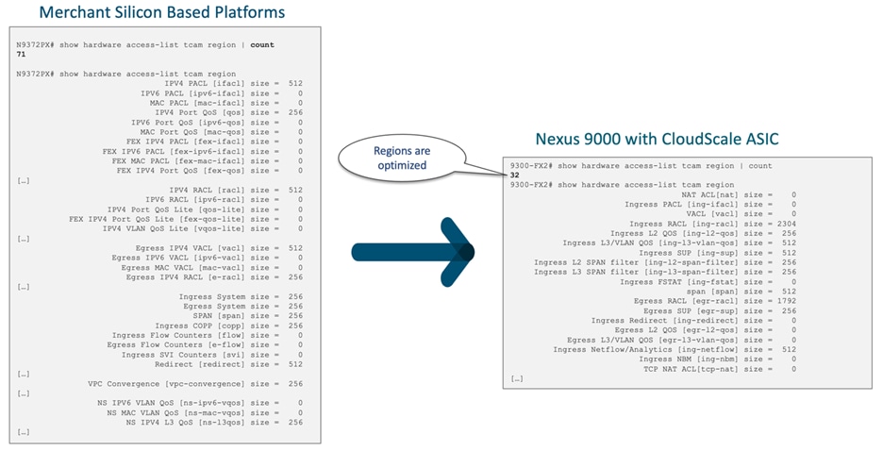Click the "NS IPV6 VLAN QoS [ns-ipv6-vqos]" row
Image resolution: width=883 pixels, height=451 pixels.
tap(201, 403)
